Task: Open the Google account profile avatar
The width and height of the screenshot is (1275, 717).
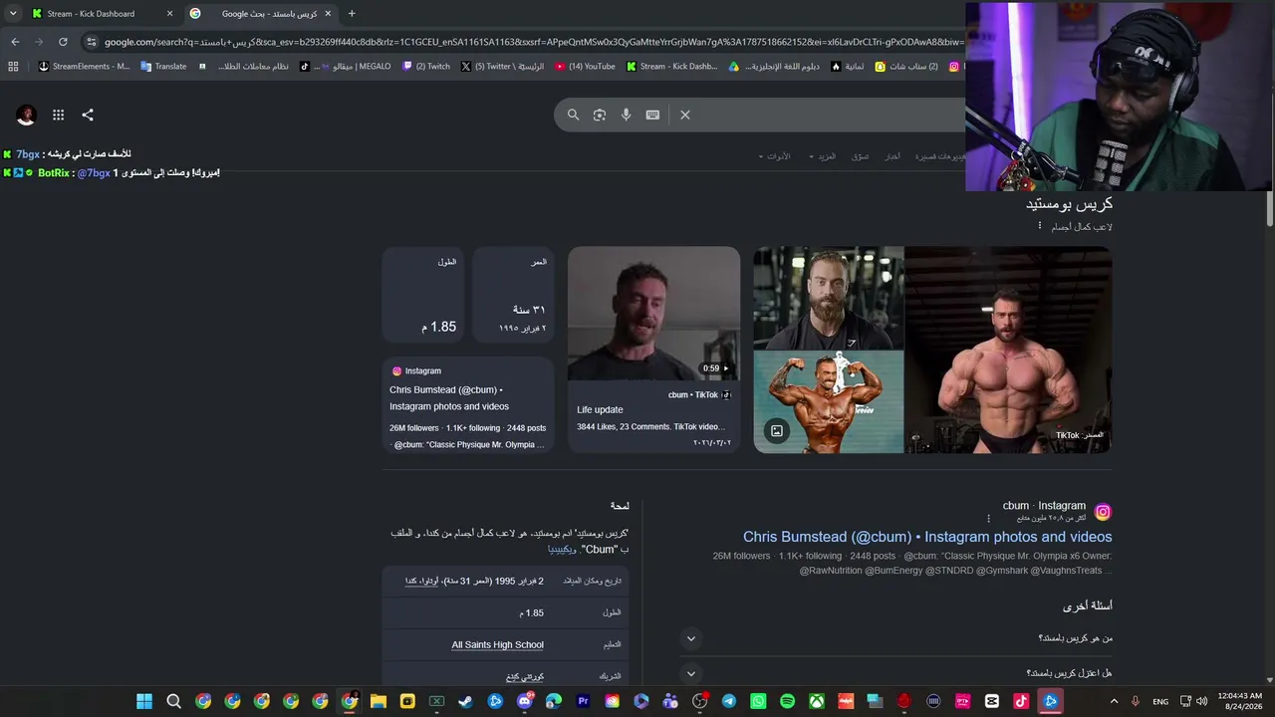Action: pyautogui.click(x=27, y=116)
